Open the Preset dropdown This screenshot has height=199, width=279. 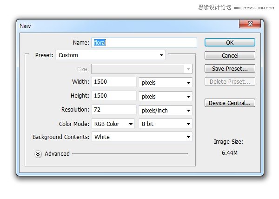(111, 55)
